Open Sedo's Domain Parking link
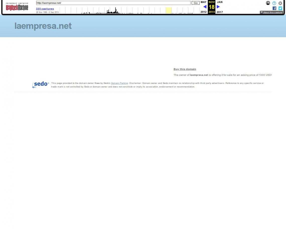Image resolution: width=286 pixels, height=229 pixels. (119, 83)
